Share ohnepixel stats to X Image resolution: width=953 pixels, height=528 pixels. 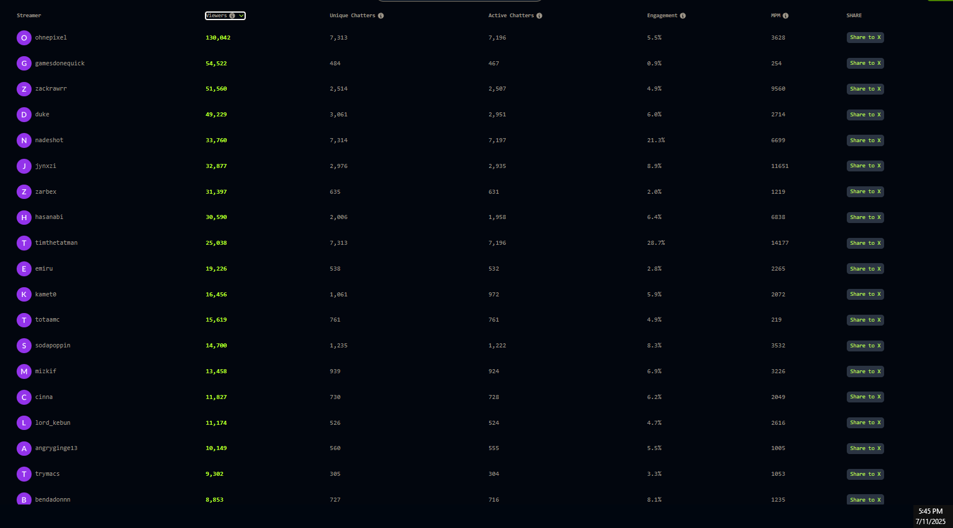click(865, 37)
